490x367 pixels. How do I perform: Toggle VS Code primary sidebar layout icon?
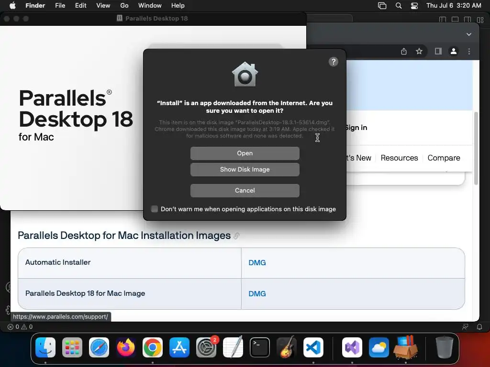[x=443, y=20]
